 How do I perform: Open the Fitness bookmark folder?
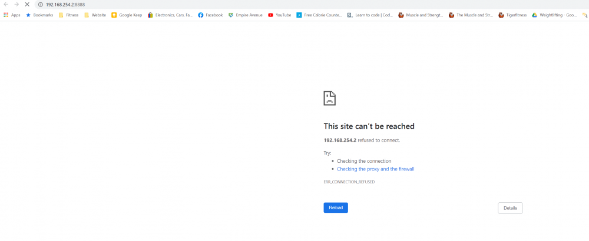pos(68,15)
